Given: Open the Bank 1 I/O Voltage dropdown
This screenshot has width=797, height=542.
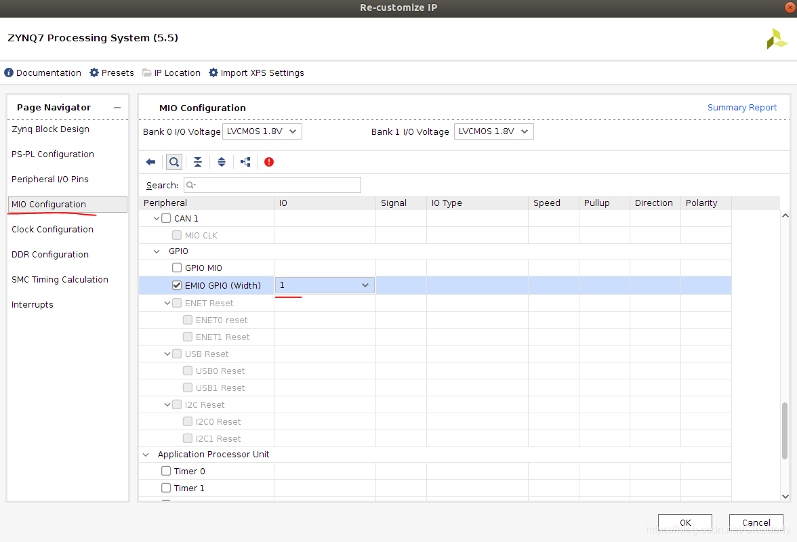Looking at the screenshot, I should tap(493, 131).
